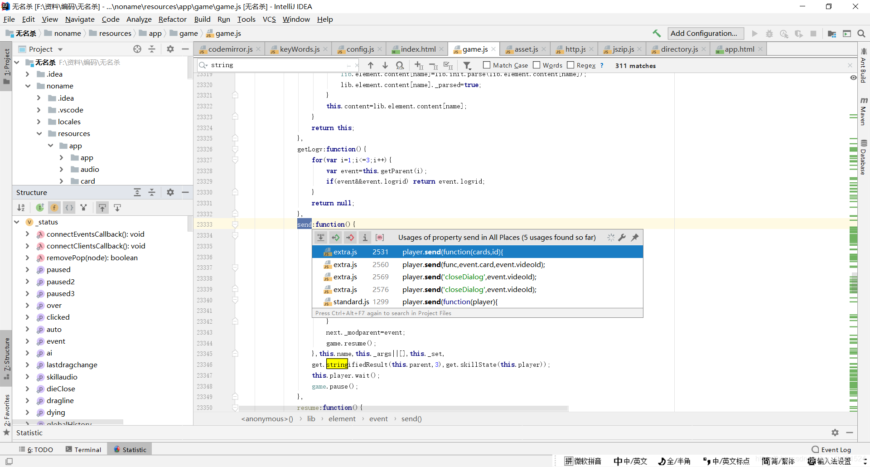Click the element breadcrumb below the editor
The height and width of the screenshot is (467, 870).
click(342, 418)
